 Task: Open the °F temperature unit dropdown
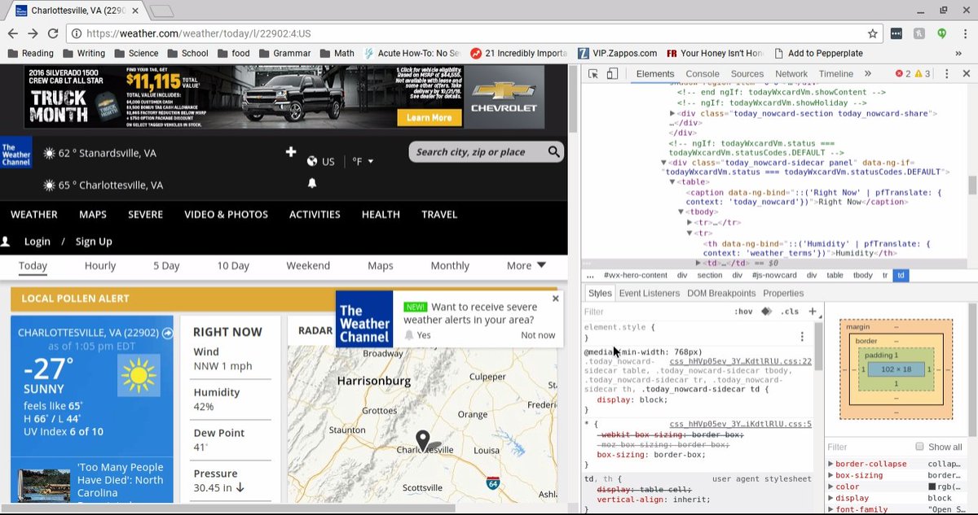pos(363,161)
